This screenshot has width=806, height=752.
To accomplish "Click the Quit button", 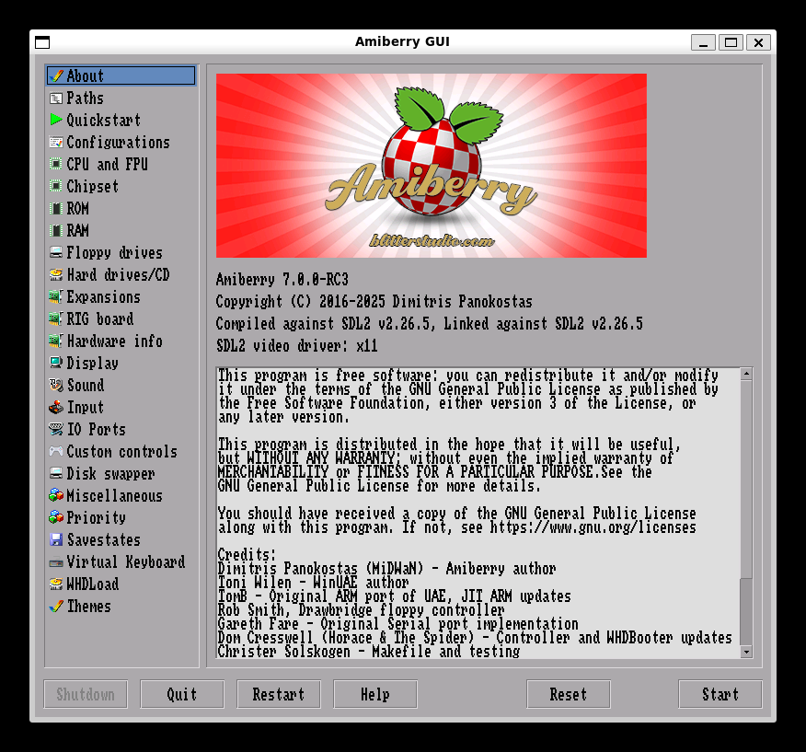I will (x=182, y=694).
